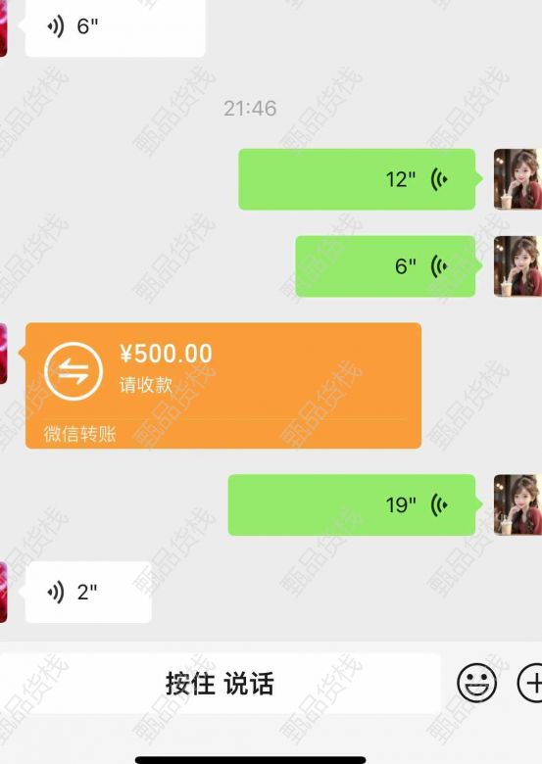Play the 6-second sent green voice message

click(385, 266)
